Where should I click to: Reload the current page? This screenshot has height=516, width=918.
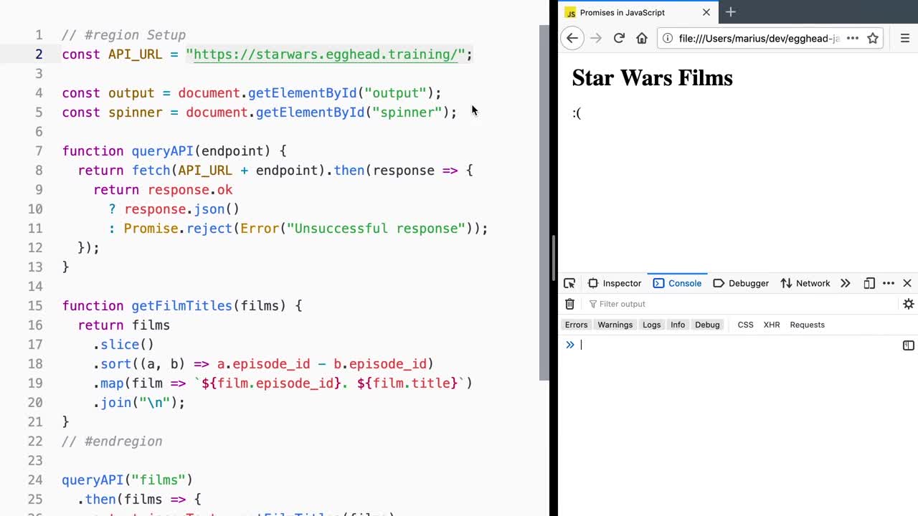coord(619,38)
